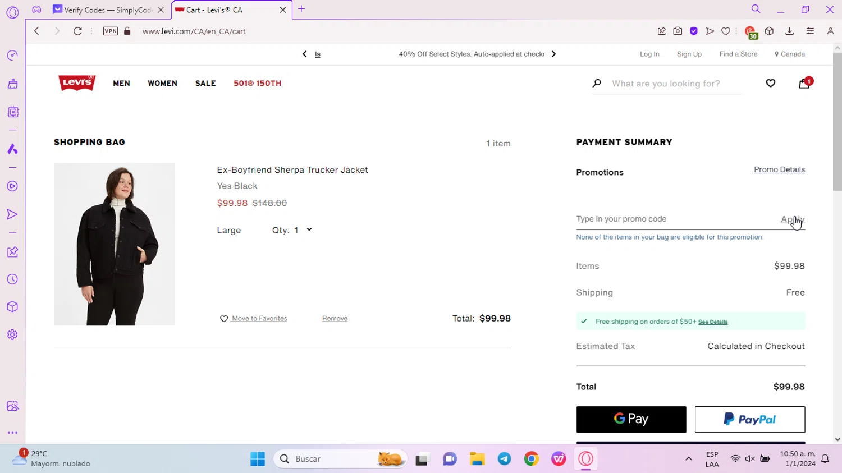Pay with the PayPal button
842x473 pixels.
[750, 419]
